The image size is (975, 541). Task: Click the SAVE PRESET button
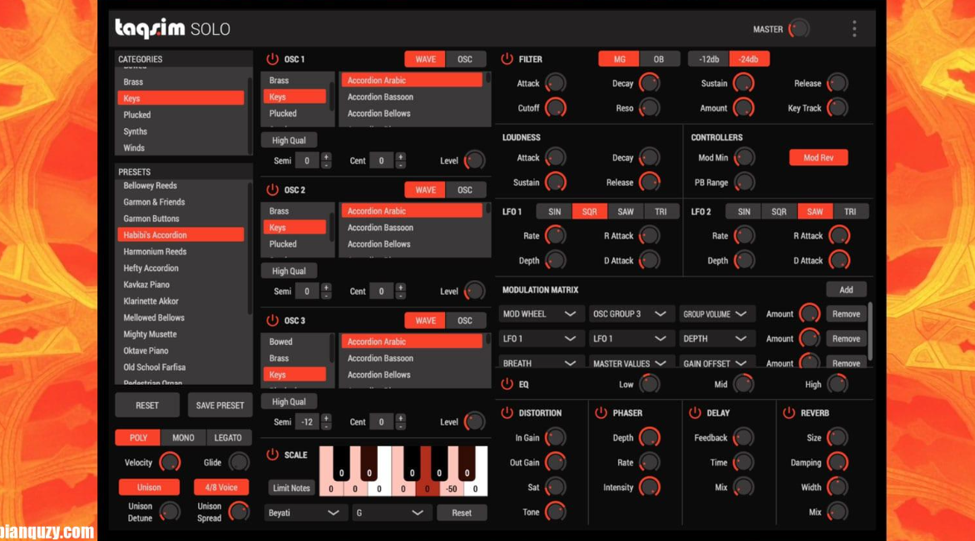pos(220,405)
